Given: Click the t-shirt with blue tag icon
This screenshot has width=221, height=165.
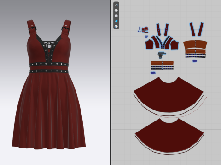Looking at the screenshot, I should 116,26.
